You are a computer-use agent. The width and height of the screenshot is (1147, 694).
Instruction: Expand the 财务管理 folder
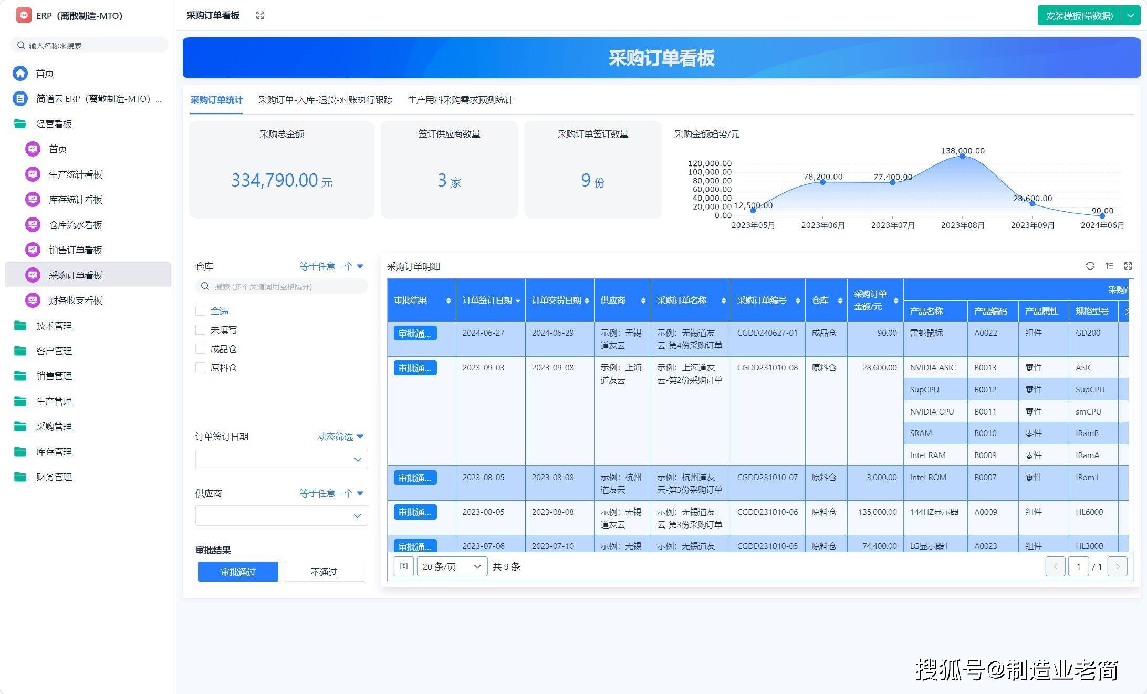click(54, 477)
